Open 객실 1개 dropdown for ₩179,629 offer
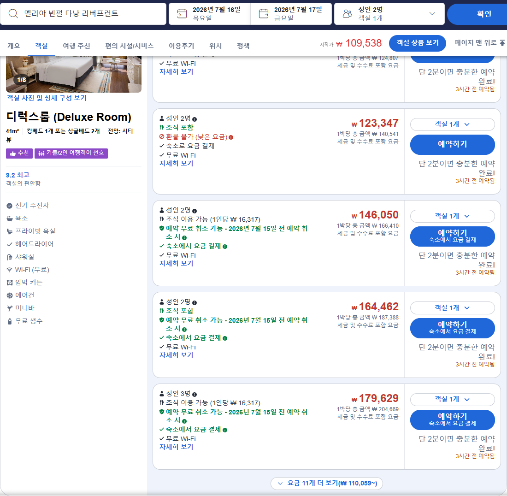This screenshot has height=496, width=507. coord(452,399)
